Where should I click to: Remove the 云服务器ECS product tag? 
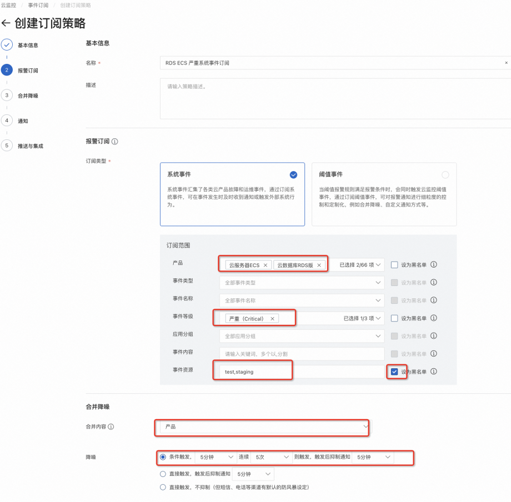[265, 265]
